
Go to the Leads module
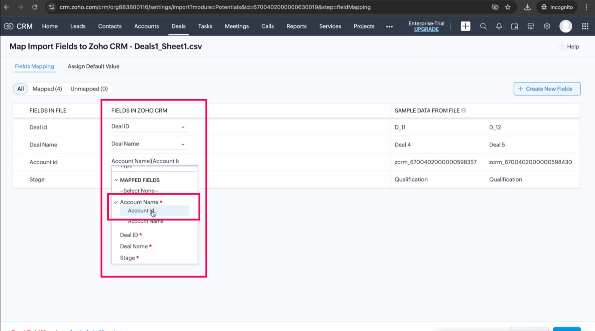tap(78, 26)
